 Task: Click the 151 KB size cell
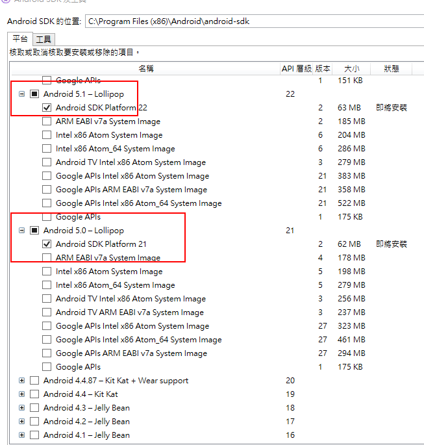(x=350, y=81)
